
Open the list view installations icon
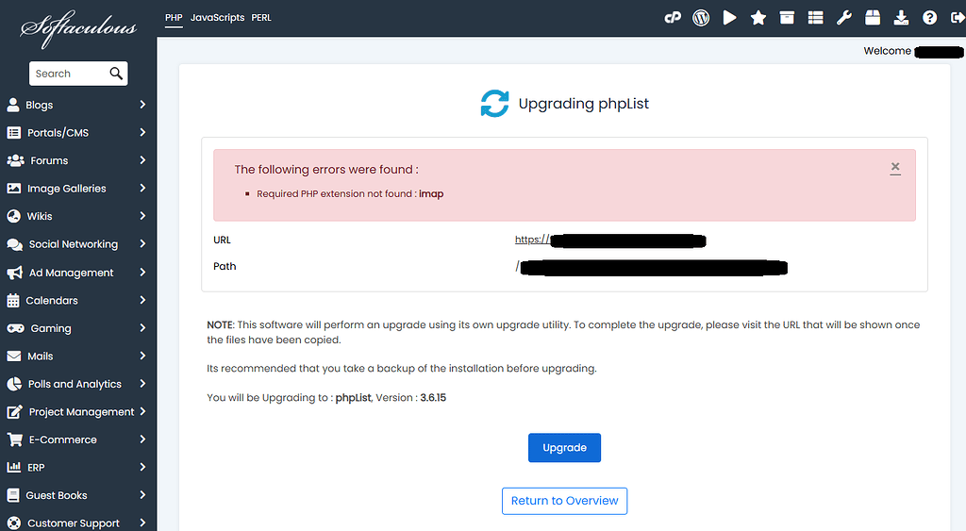(x=816, y=18)
